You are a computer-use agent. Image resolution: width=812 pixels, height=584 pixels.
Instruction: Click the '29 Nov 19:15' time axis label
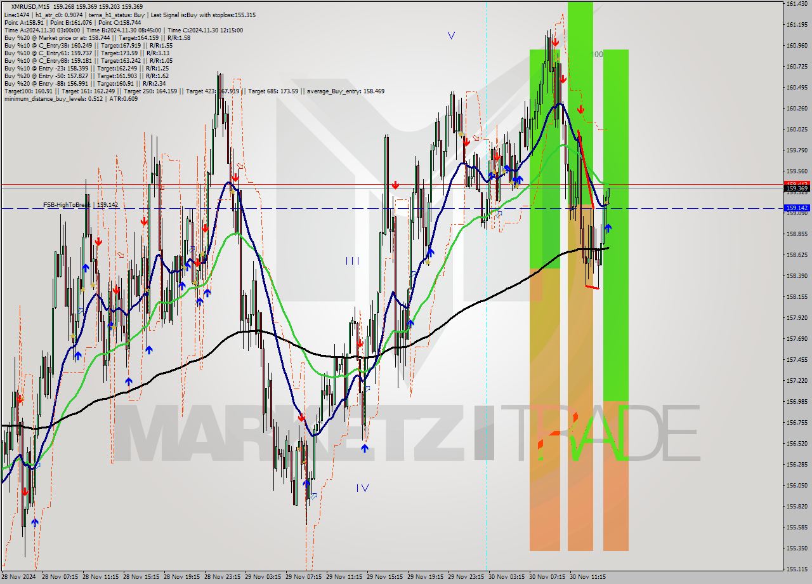click(426, 578)
